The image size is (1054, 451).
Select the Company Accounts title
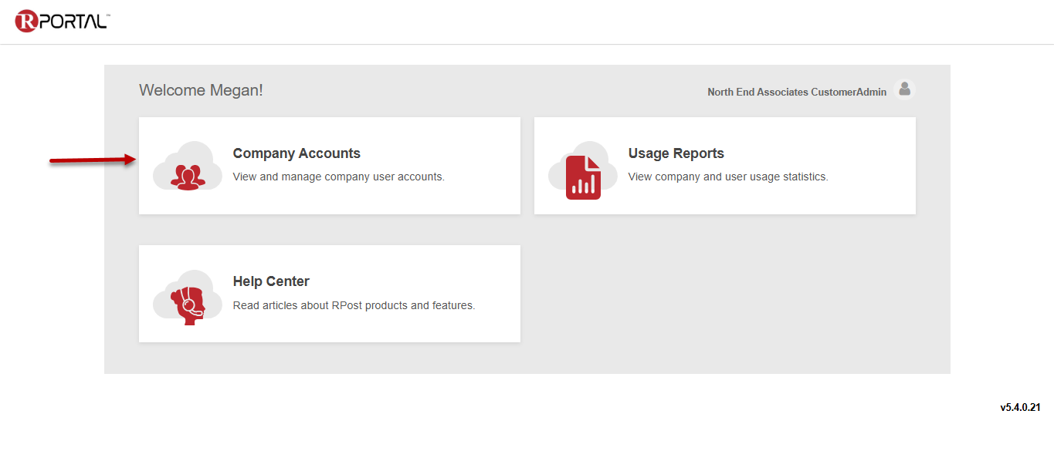[x=297, y=153]
